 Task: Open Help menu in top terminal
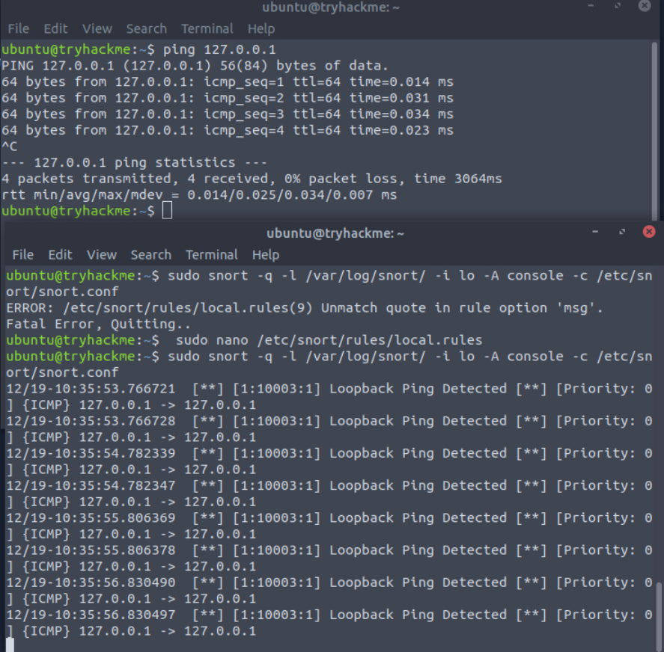(x=261, y=28)
